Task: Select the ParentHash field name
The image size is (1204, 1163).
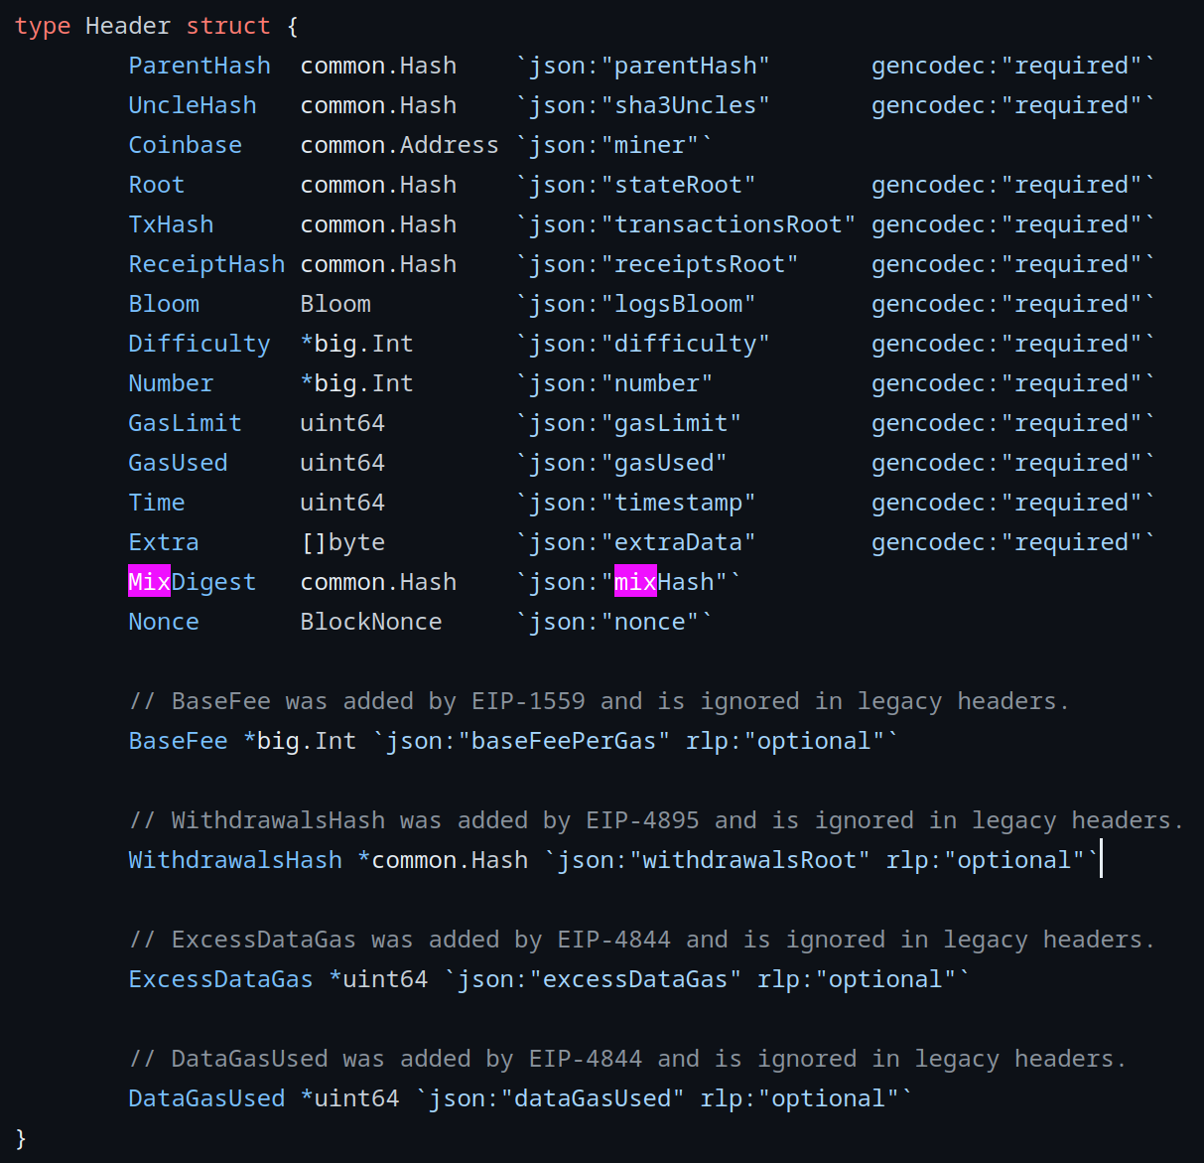Action: 199,65
